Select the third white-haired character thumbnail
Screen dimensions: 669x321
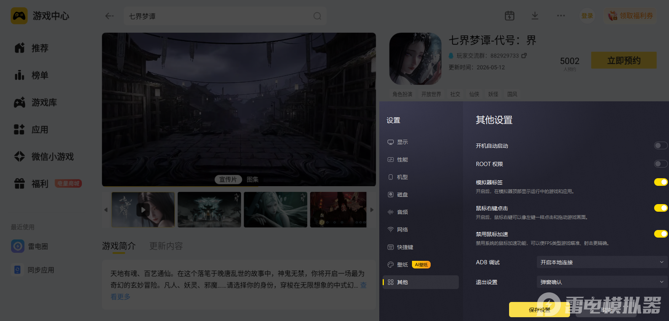click(x=276, y=210)
